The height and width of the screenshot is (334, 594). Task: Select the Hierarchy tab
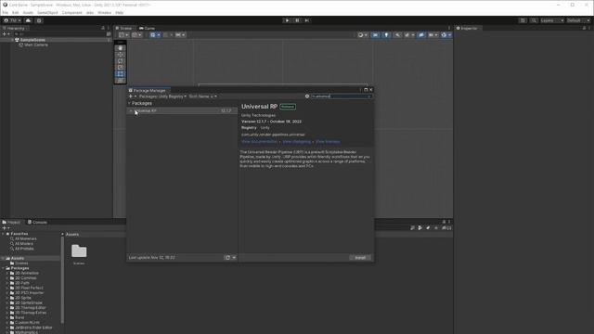(x=14, y=28)
